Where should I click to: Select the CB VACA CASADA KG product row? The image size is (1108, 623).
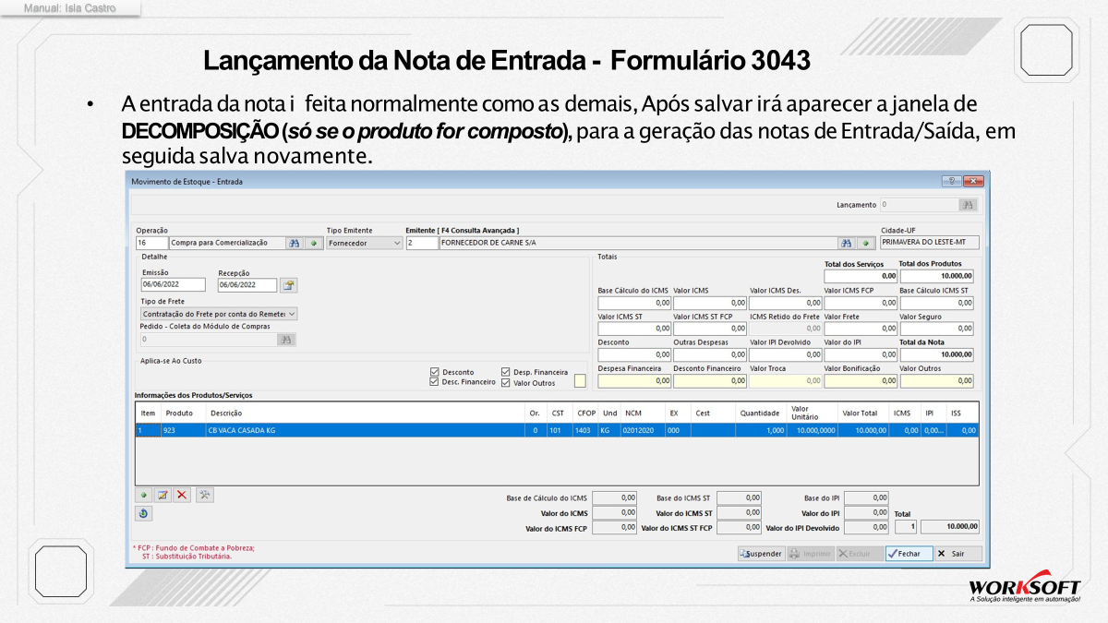coord(556,430)
